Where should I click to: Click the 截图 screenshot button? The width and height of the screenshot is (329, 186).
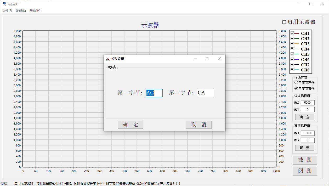click(305, 160)
